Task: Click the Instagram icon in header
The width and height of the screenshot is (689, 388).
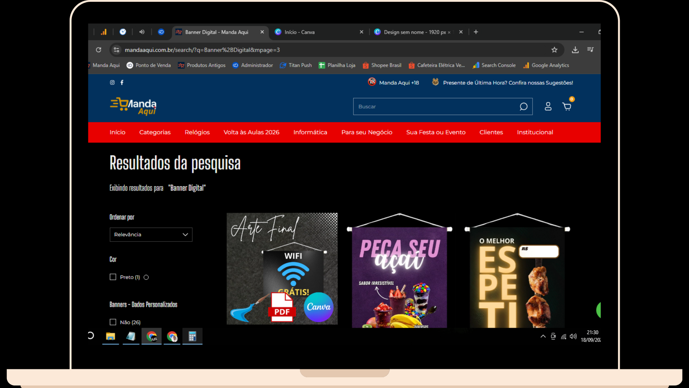Action: point(112,83)
